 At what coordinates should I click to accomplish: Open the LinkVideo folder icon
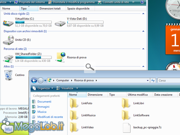(x=74, y=127)
